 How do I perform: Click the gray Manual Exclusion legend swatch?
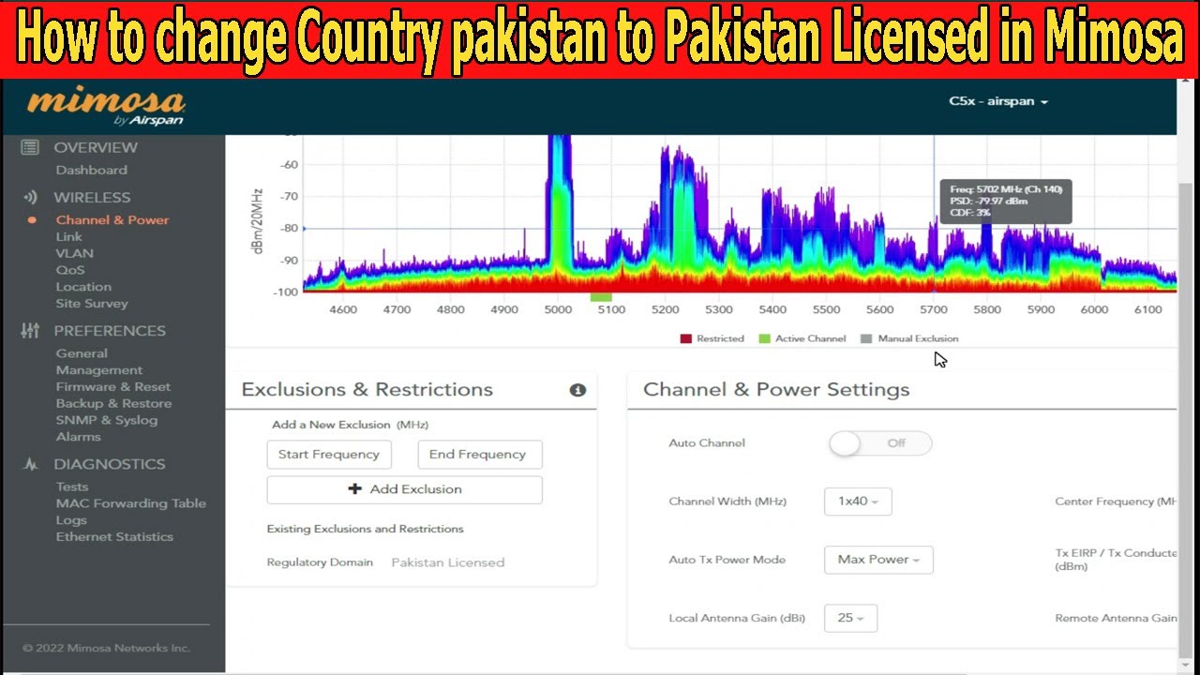click(x=866, y=339)
